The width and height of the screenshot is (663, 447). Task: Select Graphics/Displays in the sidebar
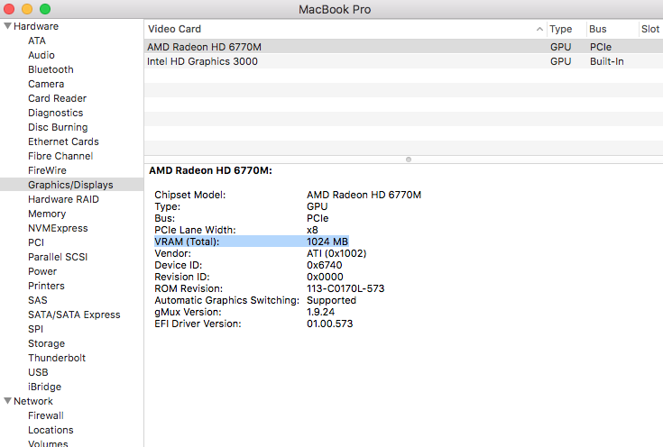[x=70, y=185]
